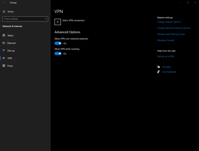Click the Status globe icon
199x151 pixels.
pyautogui.click(x=4, y=35)
